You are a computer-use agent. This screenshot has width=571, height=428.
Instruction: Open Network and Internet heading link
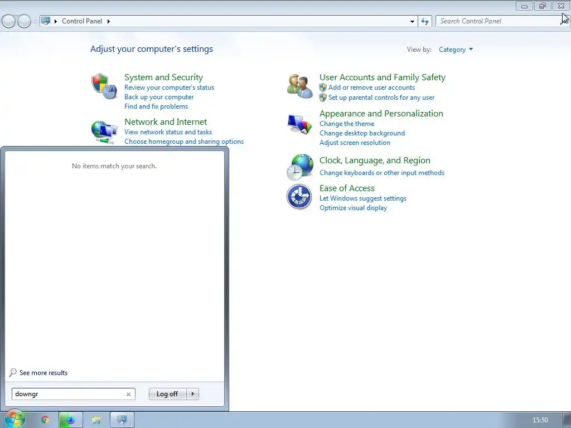(x=165, y=121)
